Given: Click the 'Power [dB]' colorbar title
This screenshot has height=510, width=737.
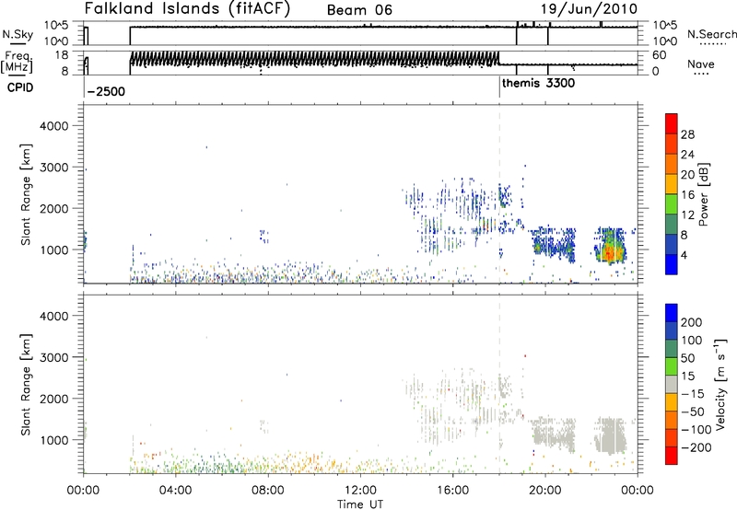Looking at the screenshot, I should pos(704,194).
